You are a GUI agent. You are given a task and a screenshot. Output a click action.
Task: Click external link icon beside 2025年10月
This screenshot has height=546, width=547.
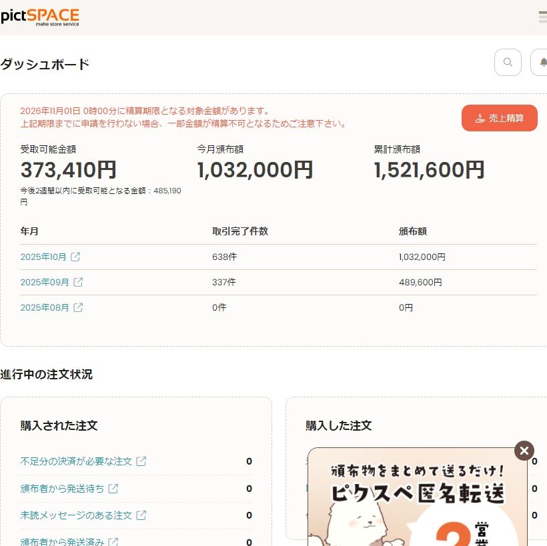75,257
